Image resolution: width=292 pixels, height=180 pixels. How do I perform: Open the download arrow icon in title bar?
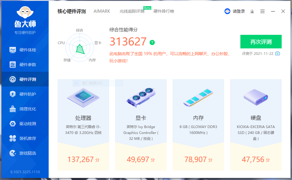(x=252, y=11)
